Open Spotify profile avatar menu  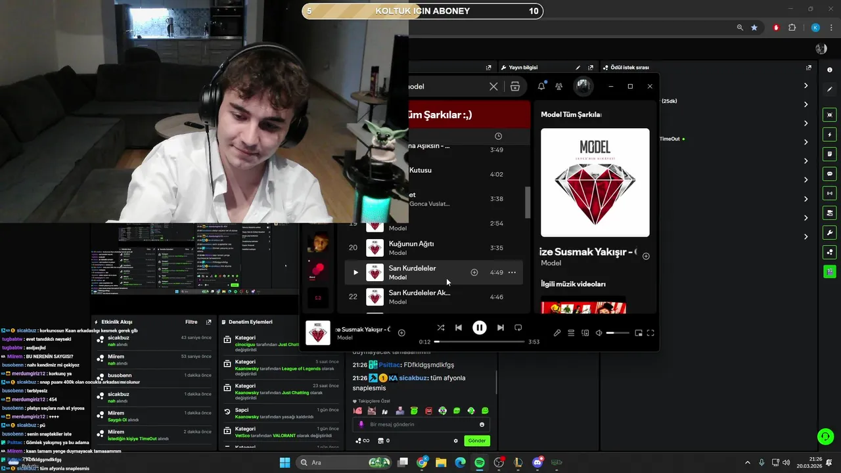point(583,86)
